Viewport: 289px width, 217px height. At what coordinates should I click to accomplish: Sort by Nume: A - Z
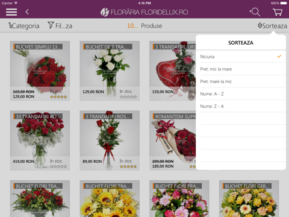point(241,94)
